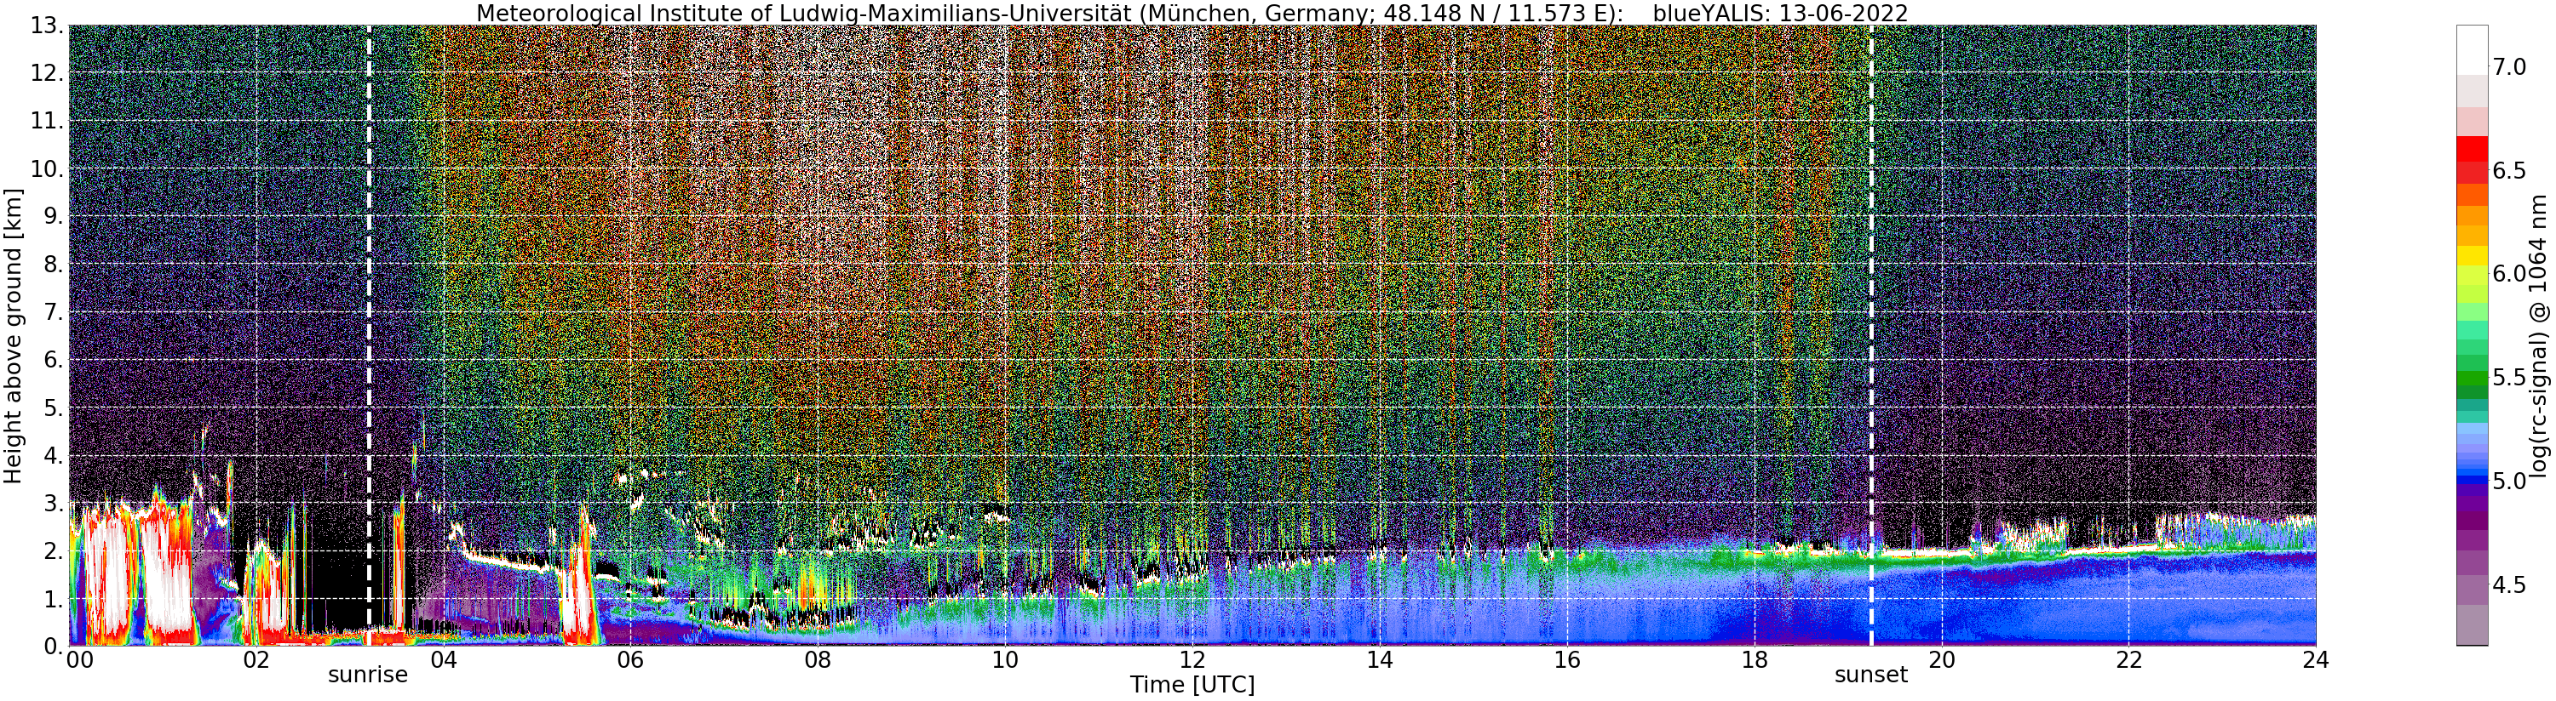Click the 06 time tick label
Image resolution: width=2556 pixels, height=701 pixels.
click(x=630, y=659)
